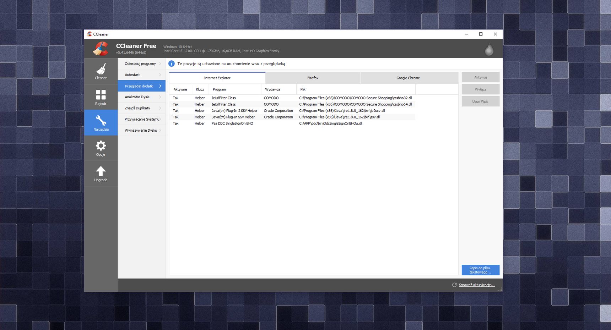Expand chevron next to Wymazywanie Dysku

point(160,130)
